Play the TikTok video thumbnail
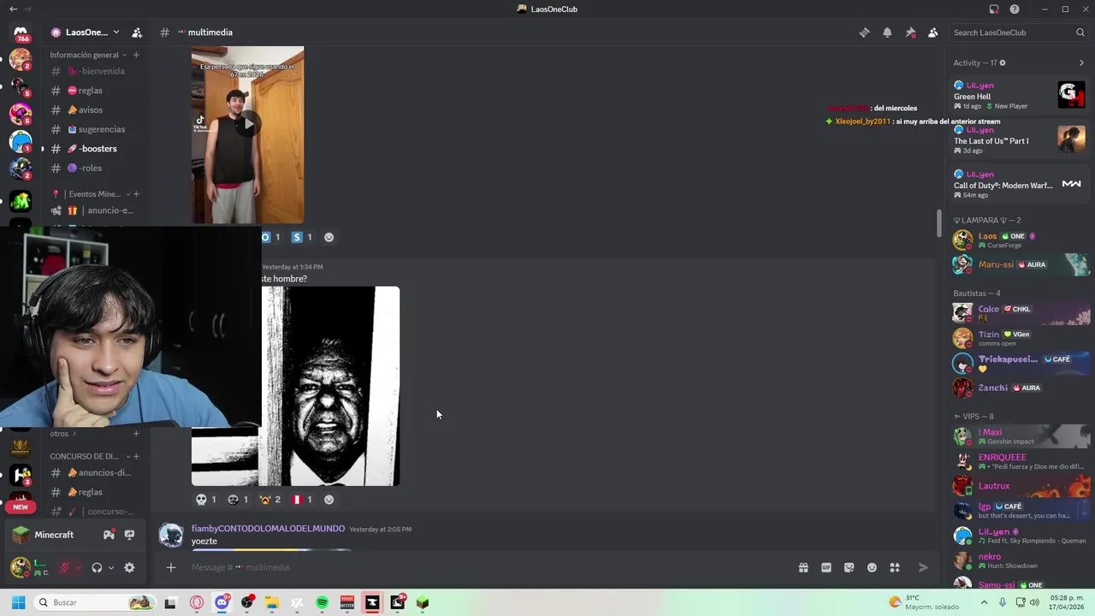1095x616 pixels. 247,125
